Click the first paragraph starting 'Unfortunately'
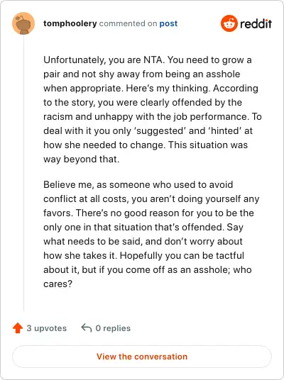This screenshot has height=380, width=284. 153,110
